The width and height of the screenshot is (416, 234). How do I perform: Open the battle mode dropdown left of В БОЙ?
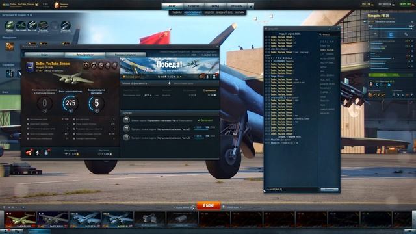point(185,207)
